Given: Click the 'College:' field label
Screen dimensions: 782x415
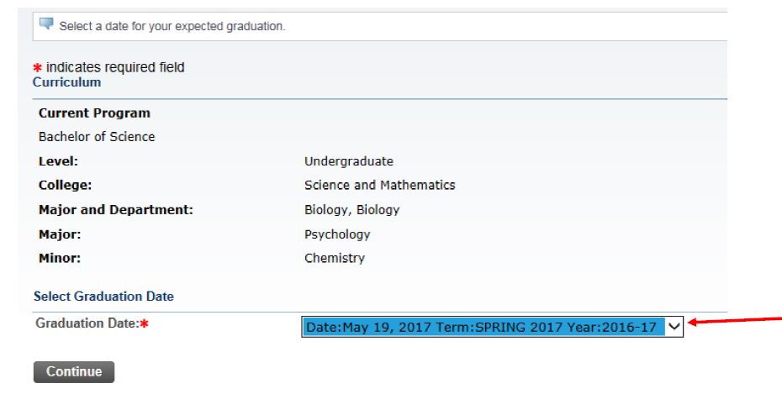Looking at the screenshot, I should click(65, 186).
